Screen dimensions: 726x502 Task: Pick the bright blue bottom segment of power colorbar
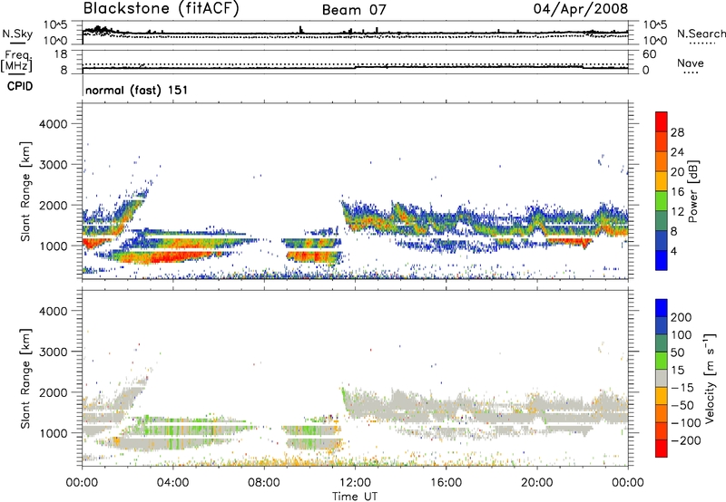coord(662,260)
